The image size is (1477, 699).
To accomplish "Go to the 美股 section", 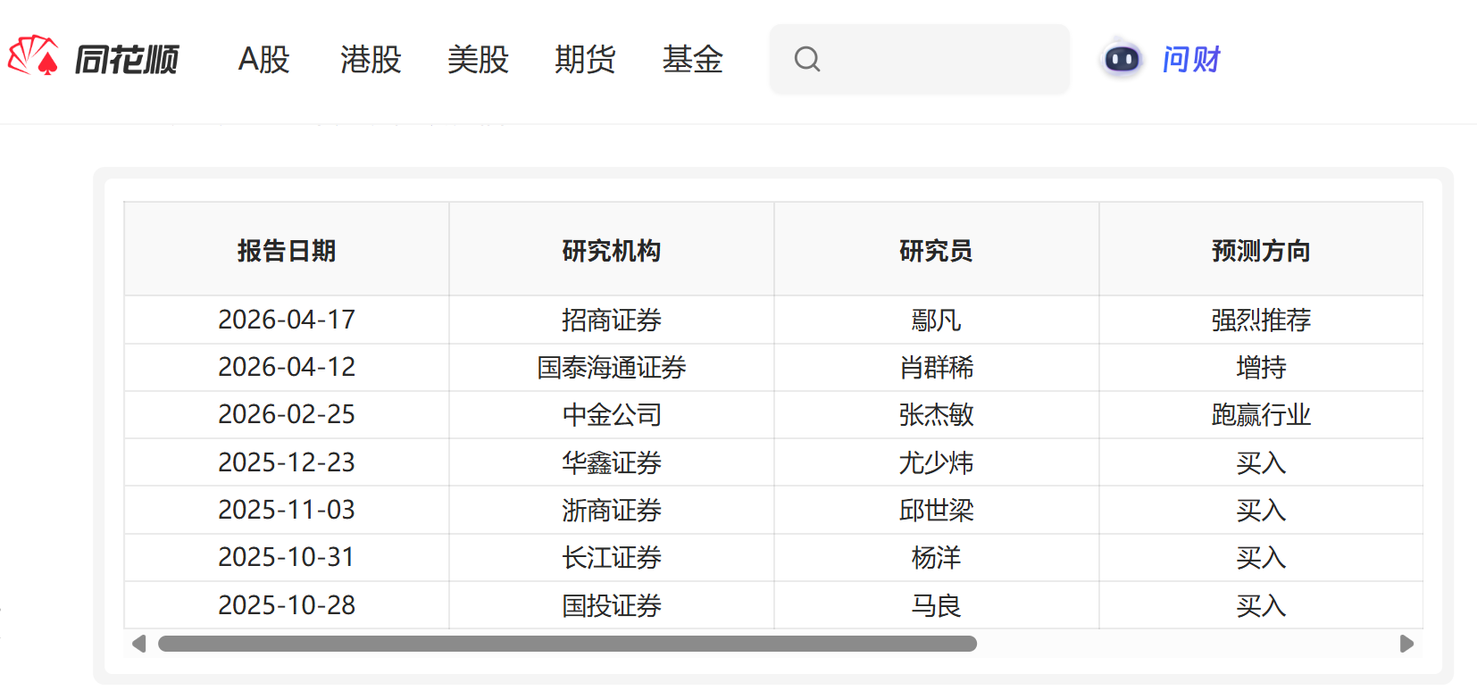I will click(x=478, y=60).
